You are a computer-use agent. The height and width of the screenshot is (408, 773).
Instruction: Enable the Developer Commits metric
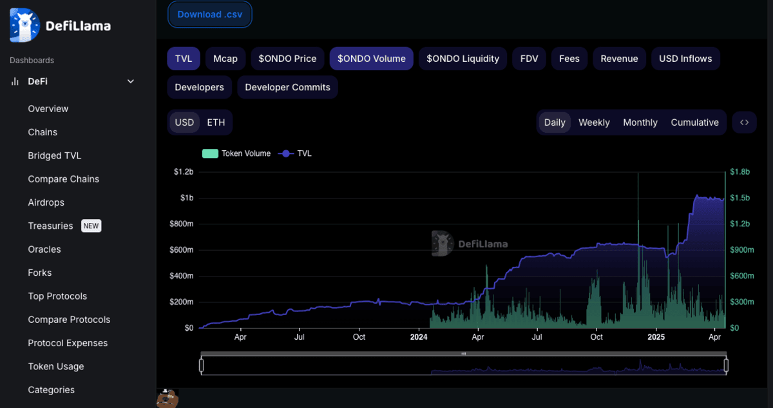point(287,88)
